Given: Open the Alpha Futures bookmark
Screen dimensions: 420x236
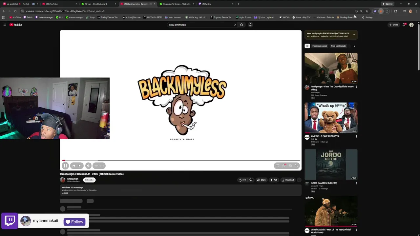Looking at the screenshot, I should pyautogui.click(x=244, y=17).
